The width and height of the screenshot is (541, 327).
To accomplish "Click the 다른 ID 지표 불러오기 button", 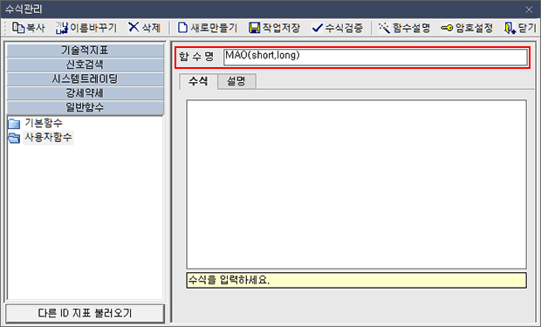I will [85, 313].
